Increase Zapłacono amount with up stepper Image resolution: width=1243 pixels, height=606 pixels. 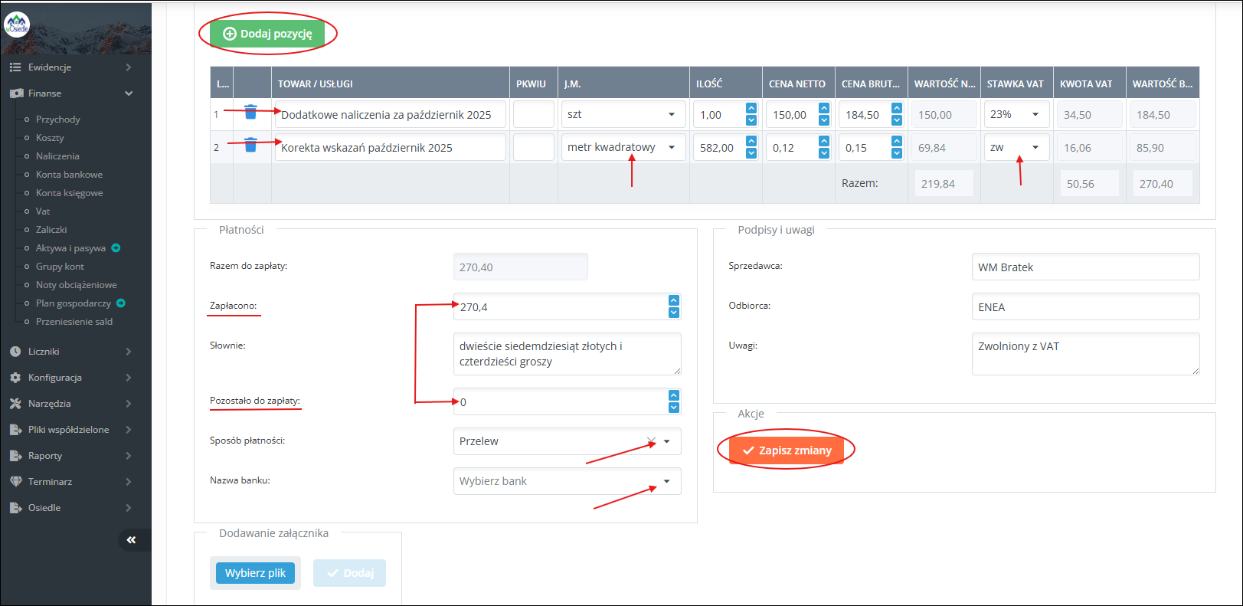(x=674, y=300)
